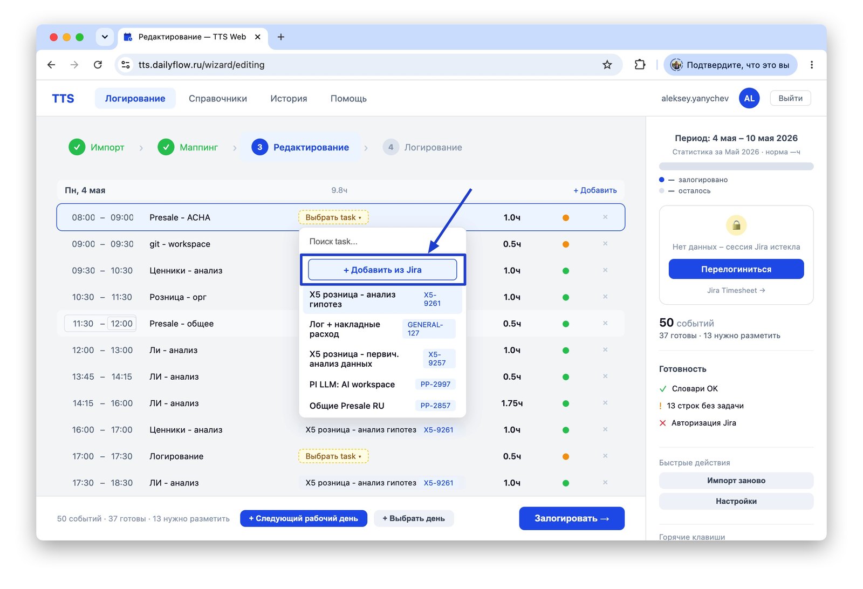The image size is (863, 589).
Task: Go to the Импорт wizard step
Action: (x=97, y=147)
